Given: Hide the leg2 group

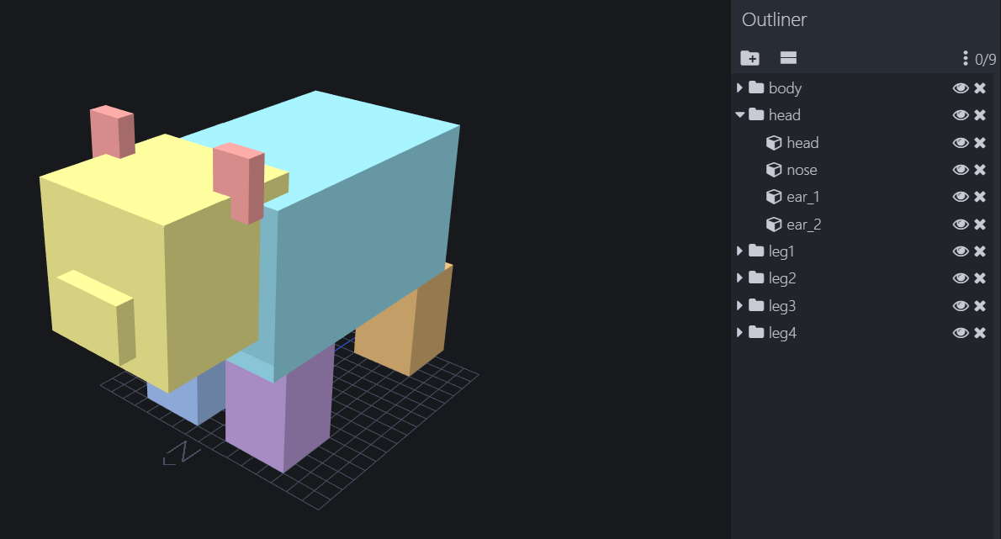Looking at the screenshot, I should [x=960, y=278].
